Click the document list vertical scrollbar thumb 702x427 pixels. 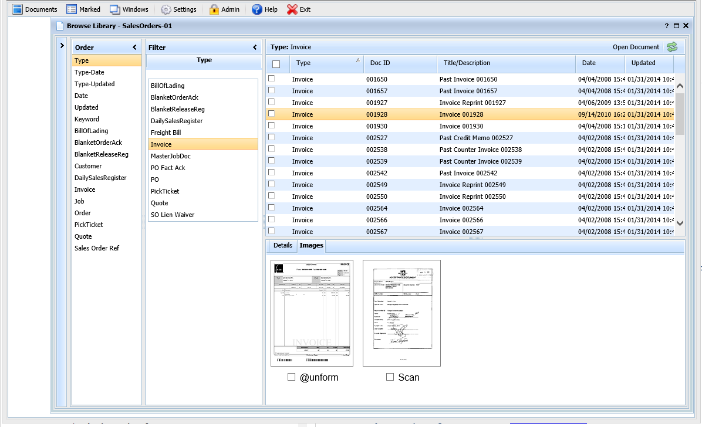click(x=680, y=113)
